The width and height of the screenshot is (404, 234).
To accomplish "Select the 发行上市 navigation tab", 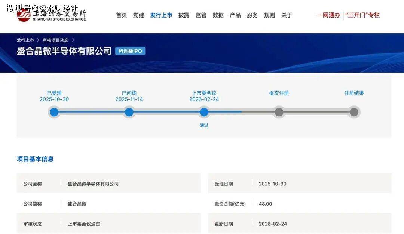I will [161, 15].
